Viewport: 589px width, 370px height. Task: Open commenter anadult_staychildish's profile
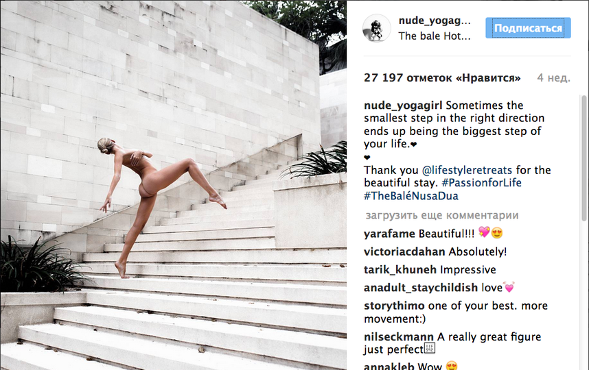[421, 288]
